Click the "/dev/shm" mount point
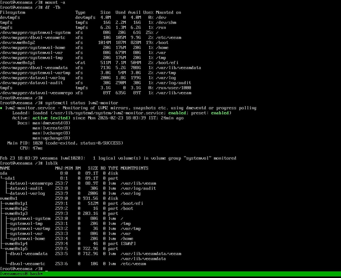Viewport: 341px width, 278px height. (x=166, y=23)
